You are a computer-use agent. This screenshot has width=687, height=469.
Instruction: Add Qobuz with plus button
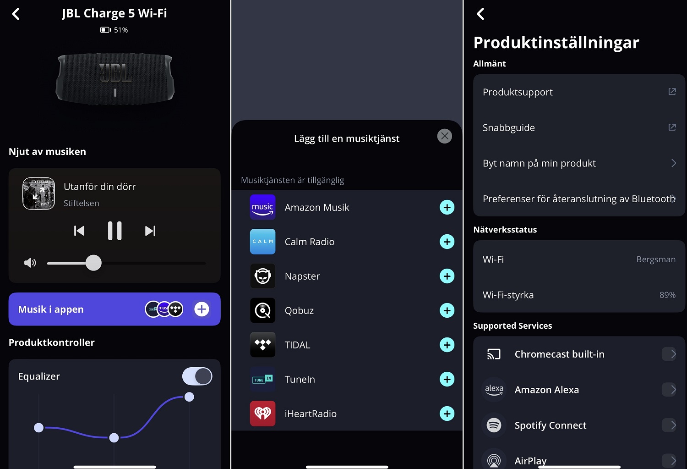click(447, 310)
